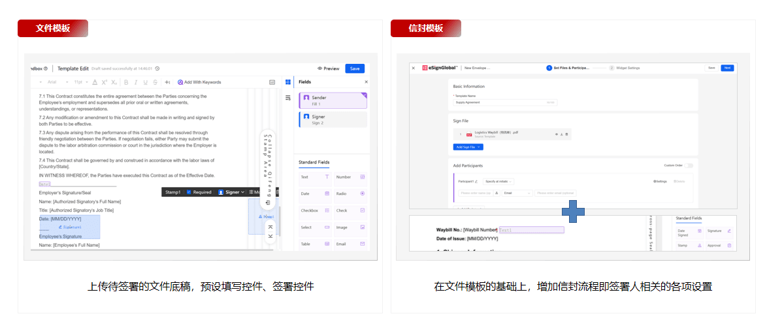Open the Email contact type dropdown
Image resolution: width=767 pixels, height=333 pixels.
point(517,194)
